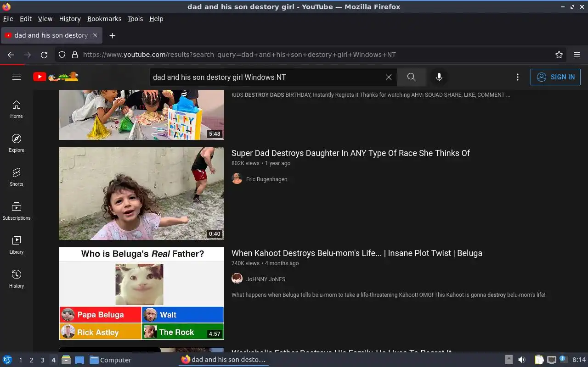This screenshot has width=588, height=367.
Task: Open a new tab with plus
Action: click(x=112, y=35)
